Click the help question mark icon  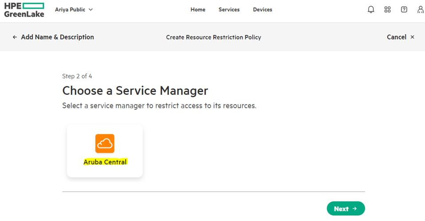click(x=404, y=9)
